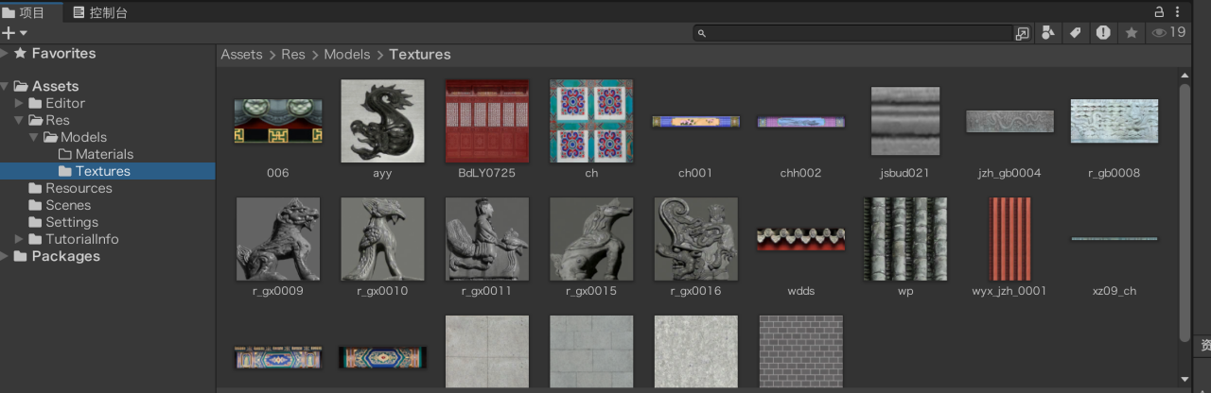Click the open-search-in-window icon beside search field
Screen dimensions: 1211x393
click(x=1022, y=33)
